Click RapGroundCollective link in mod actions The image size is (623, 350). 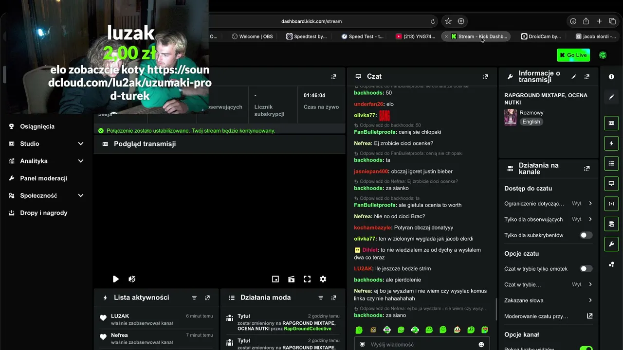[308, 329]
